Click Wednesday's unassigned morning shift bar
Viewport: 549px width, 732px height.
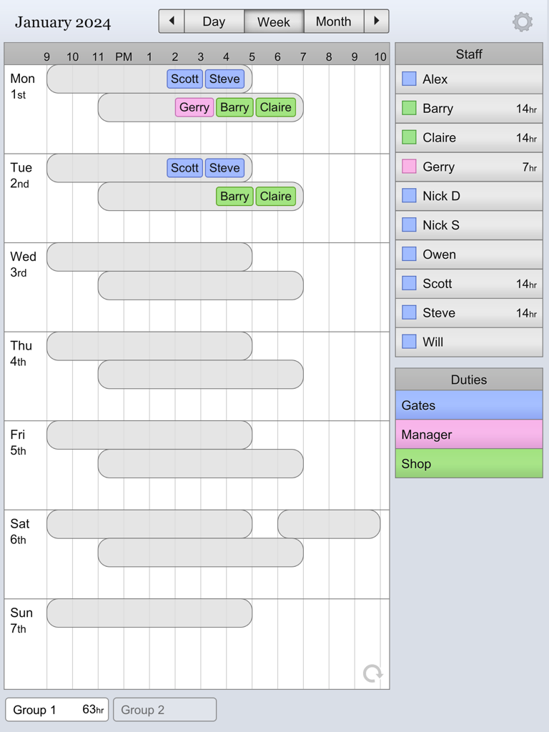pos(149,257)
